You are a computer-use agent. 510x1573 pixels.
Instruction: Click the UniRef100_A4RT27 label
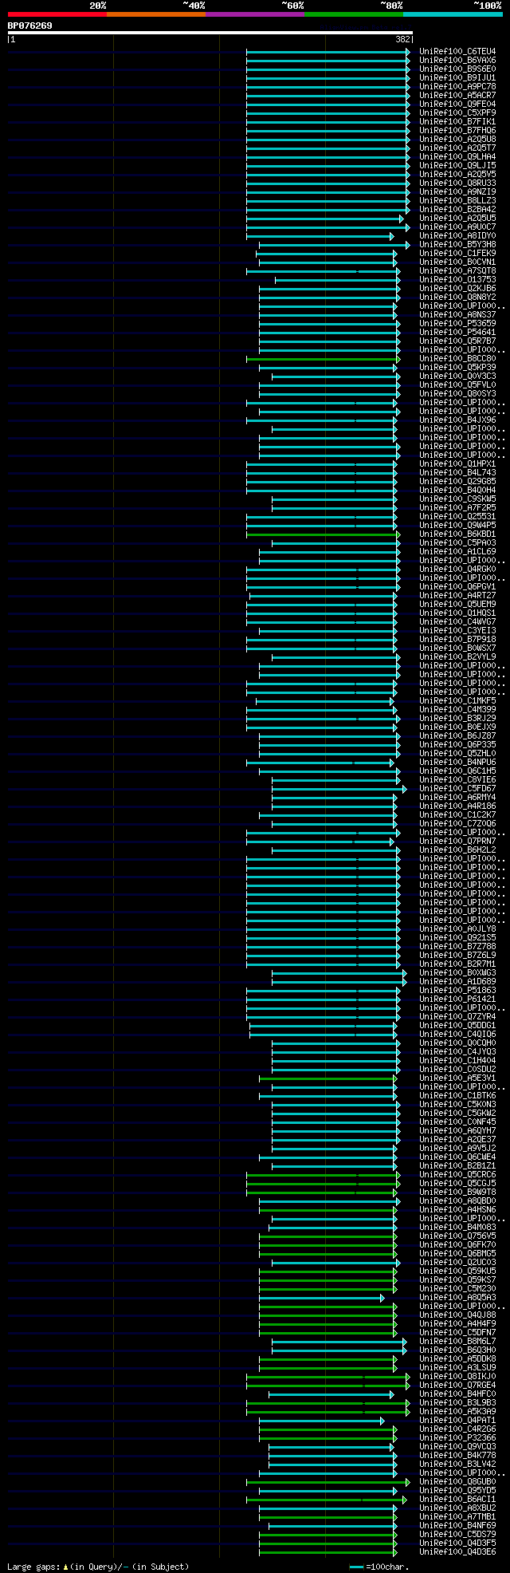(x=457, y=596)
